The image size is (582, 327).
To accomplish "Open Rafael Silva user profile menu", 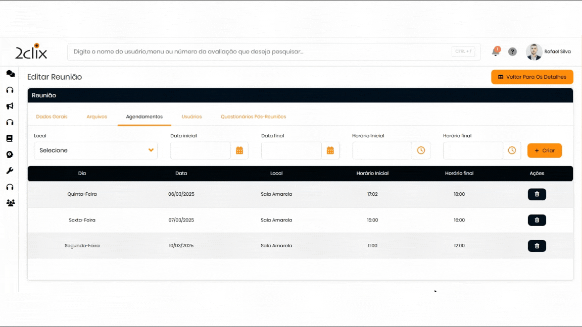I will click(549, 51).
